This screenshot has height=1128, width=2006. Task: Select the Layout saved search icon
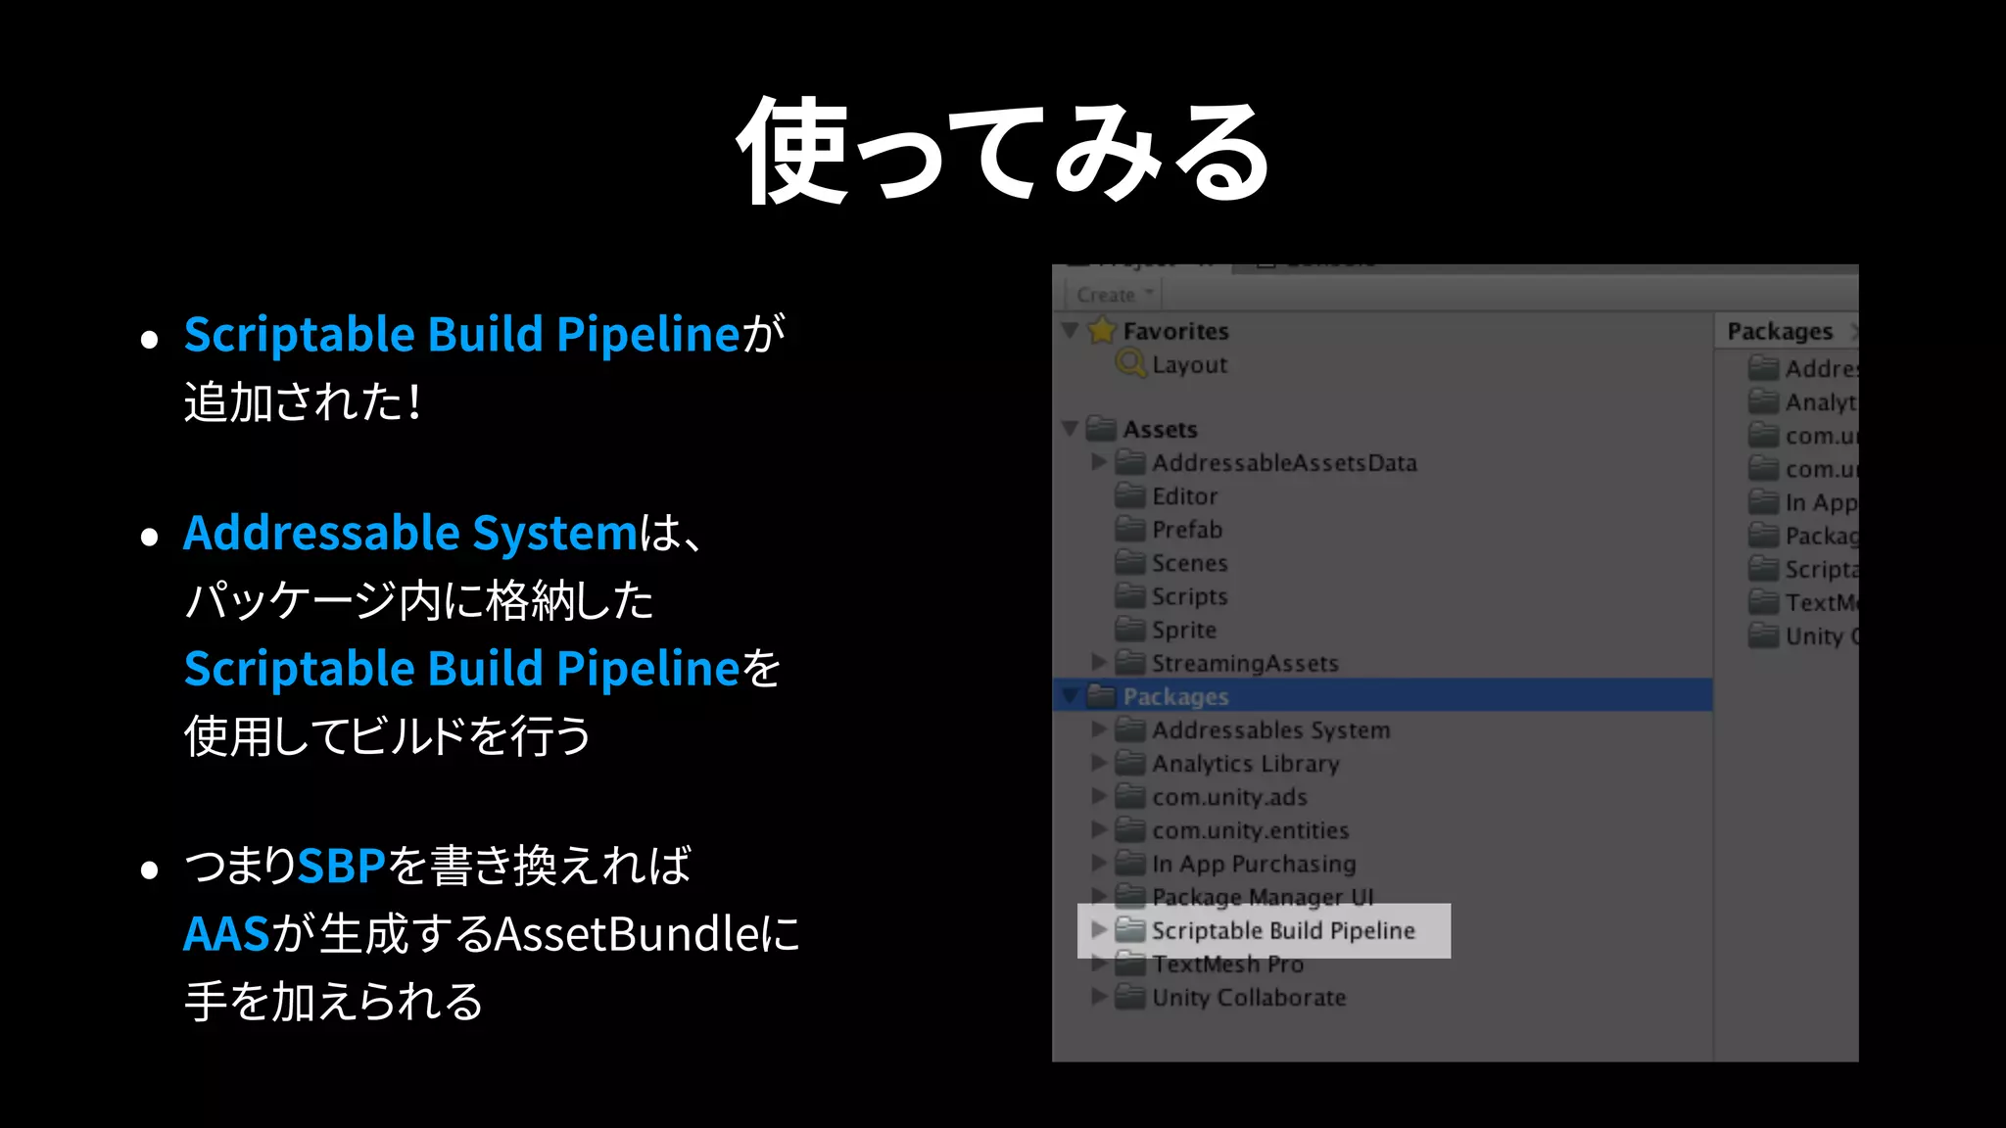point(1130,363)
